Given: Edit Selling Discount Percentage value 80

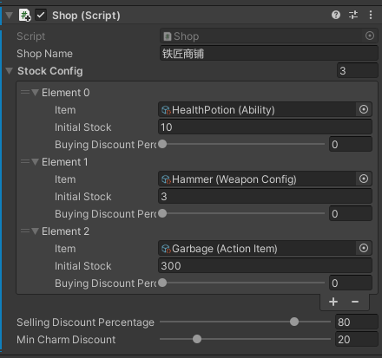Looking at the screenshot, I should [357, 322].
